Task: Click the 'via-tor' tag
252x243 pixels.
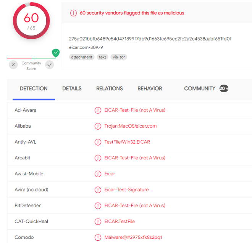Action: pos(119,57)
